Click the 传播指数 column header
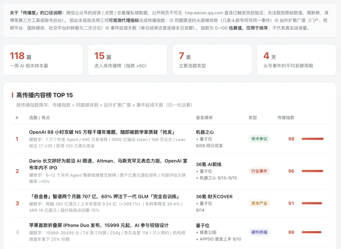The width and height of the screenshot is (341, 249). click(x=285, y=118)
